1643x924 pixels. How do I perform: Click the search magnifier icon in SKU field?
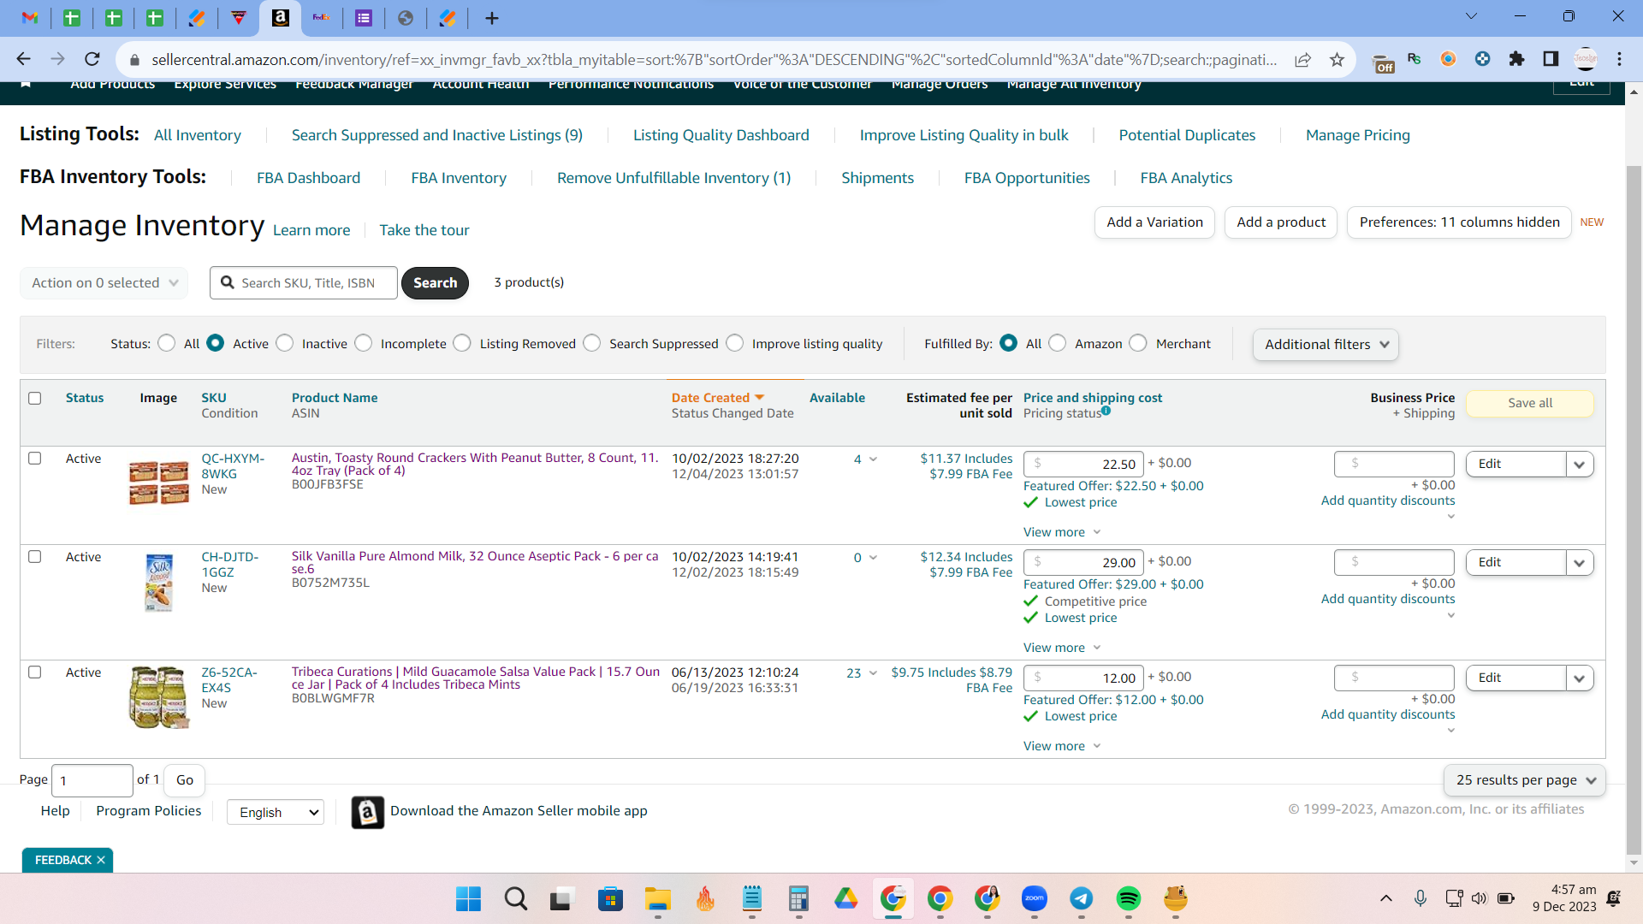[228, 282]
